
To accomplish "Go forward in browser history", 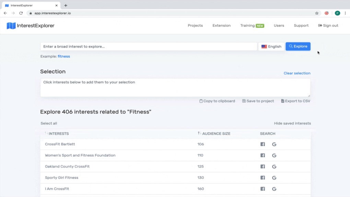I will click(x=13, y=13).
